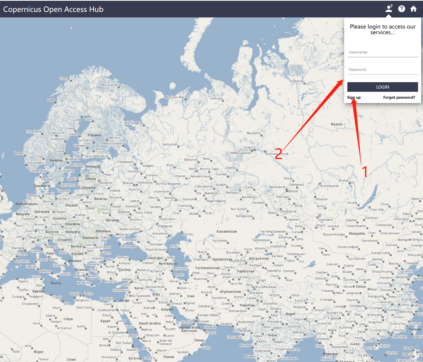Click the Novosibirsk label on map

[x=277, y=187]
